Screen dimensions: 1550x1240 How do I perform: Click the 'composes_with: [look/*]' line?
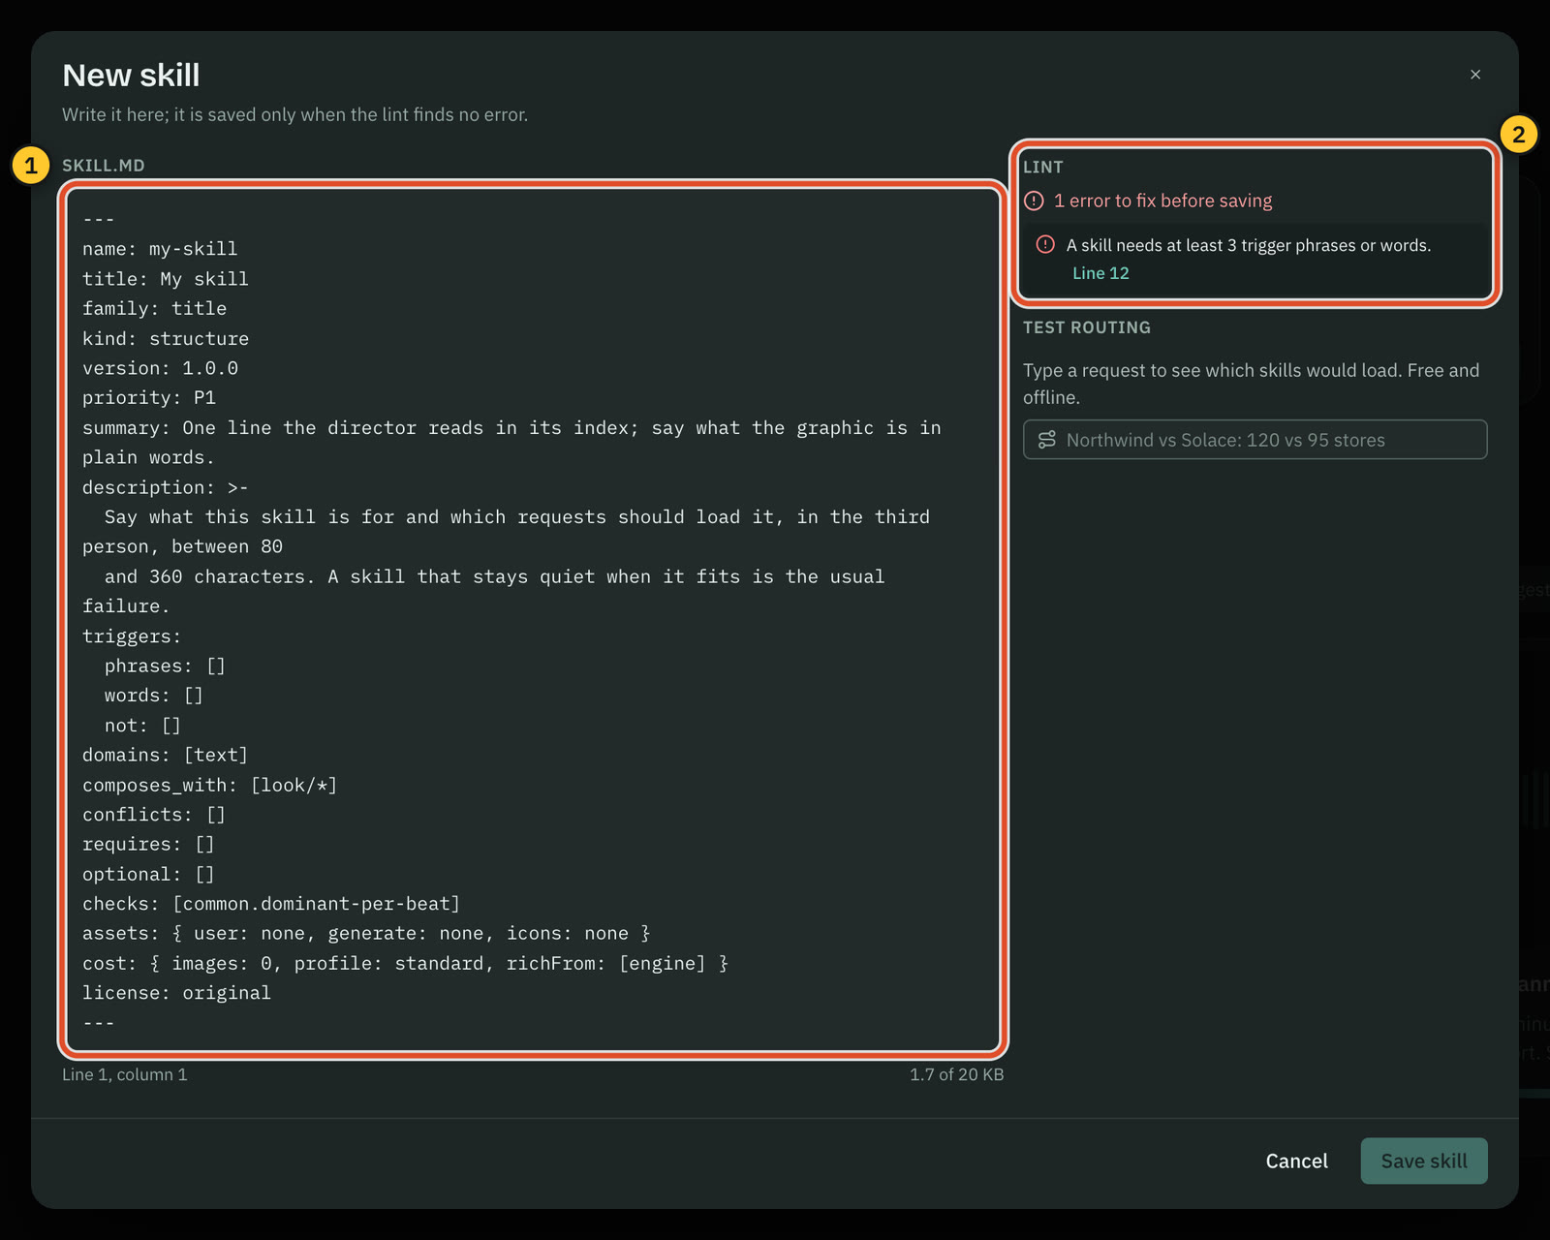[210, 786]
